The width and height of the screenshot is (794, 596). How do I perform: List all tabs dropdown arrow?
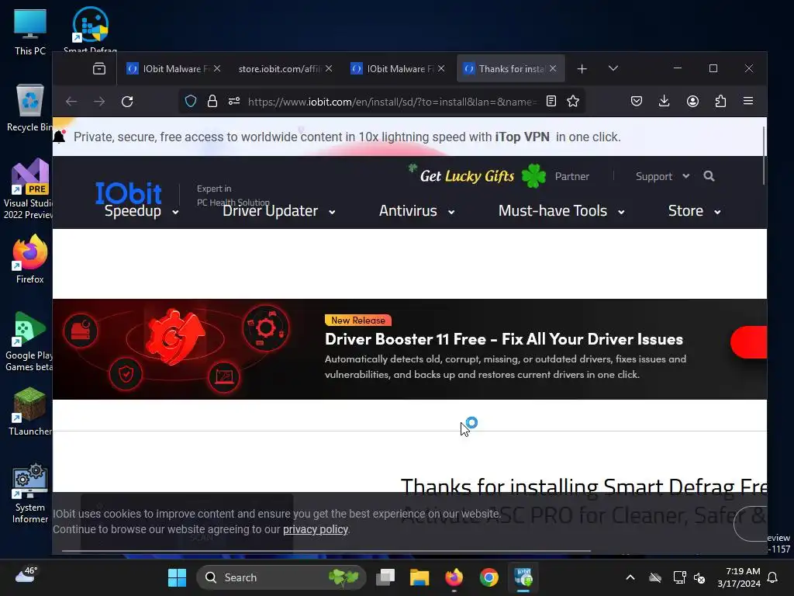tap(613, 68)
